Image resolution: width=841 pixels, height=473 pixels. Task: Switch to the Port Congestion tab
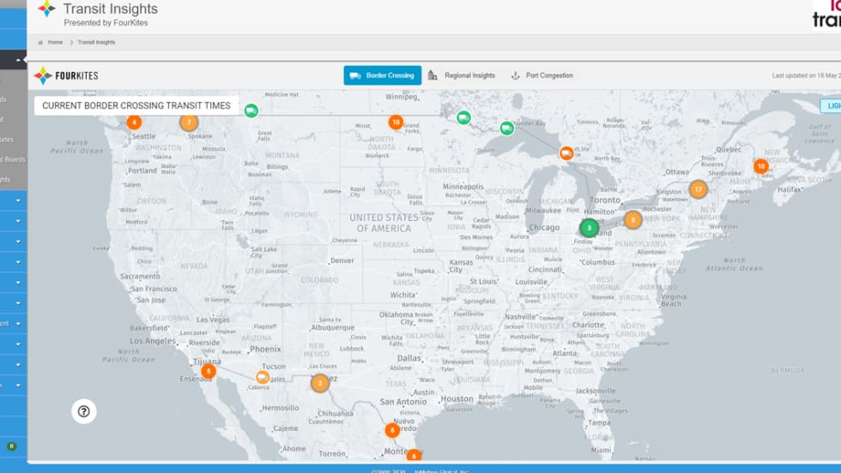coord(542,75)
